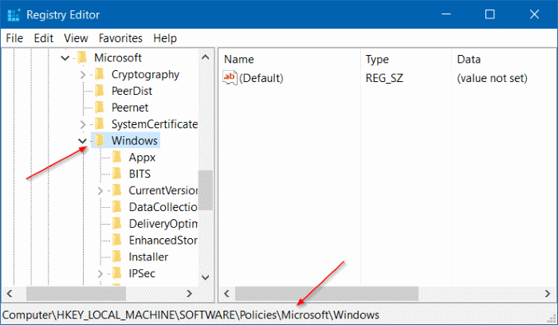Click the CurrentVersion folder icon
The image size is (558, 325).
click(117, 190)
